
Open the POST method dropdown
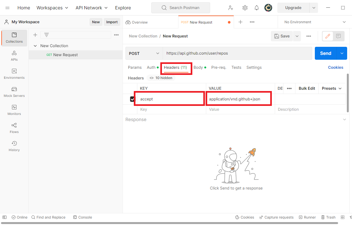(144, 53)
